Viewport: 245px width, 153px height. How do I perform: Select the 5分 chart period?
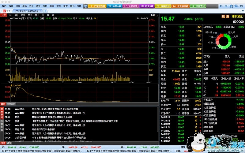(x=16, y=15)
